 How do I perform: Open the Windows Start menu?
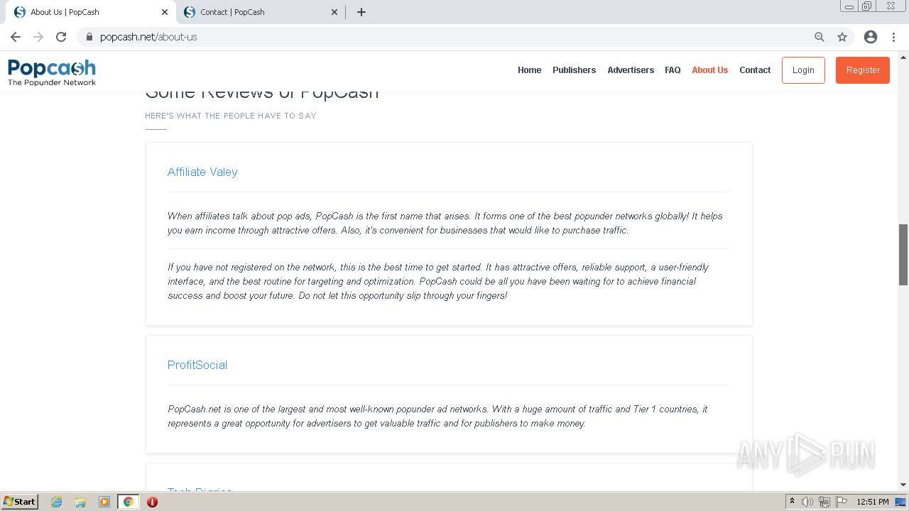(x=20, y=501)
